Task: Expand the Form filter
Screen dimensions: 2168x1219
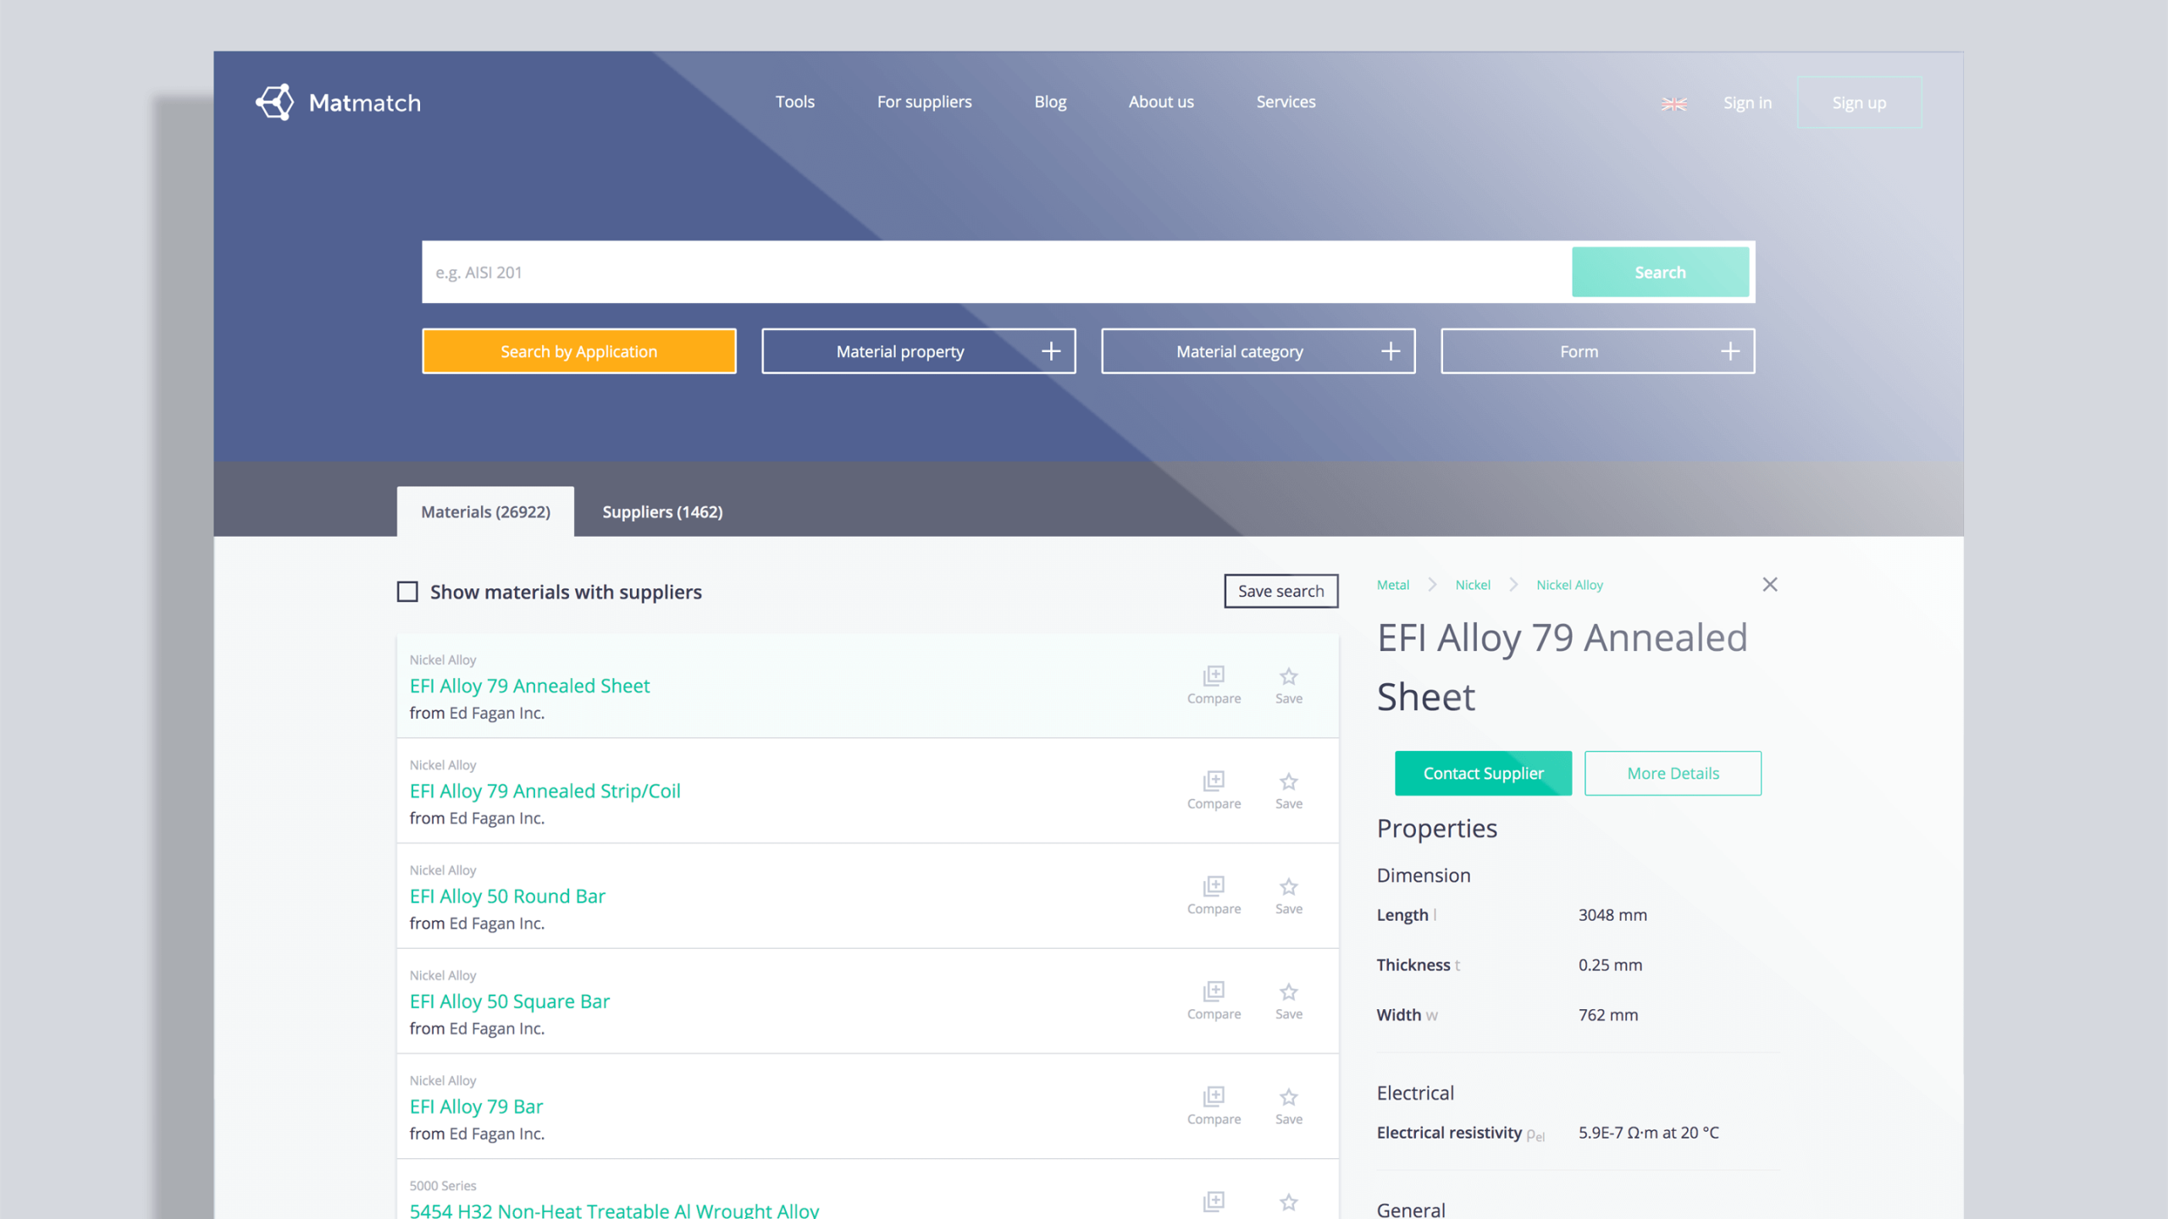Action: tap(1597, 351)
